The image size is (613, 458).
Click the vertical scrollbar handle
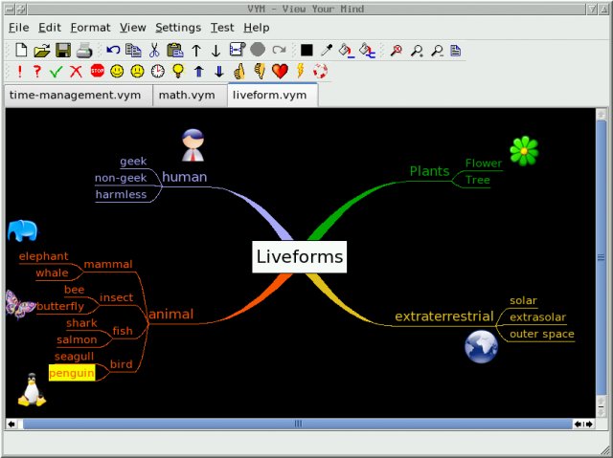point(601,257)
